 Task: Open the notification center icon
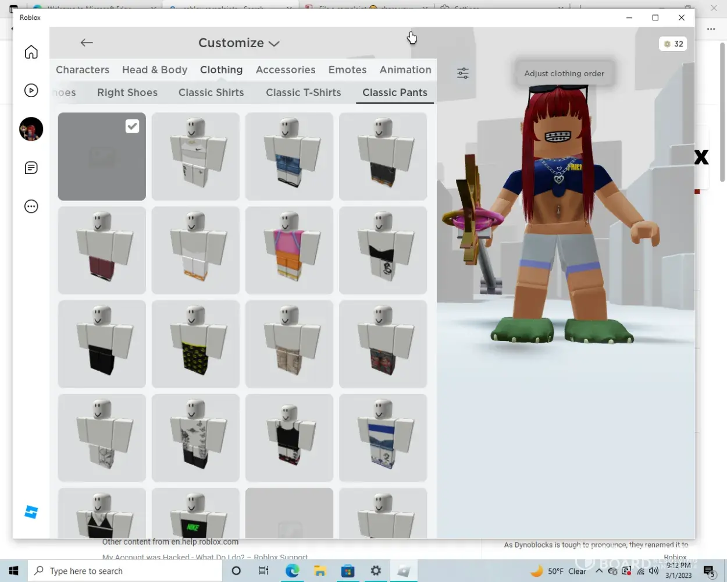(x=709, y=571)
